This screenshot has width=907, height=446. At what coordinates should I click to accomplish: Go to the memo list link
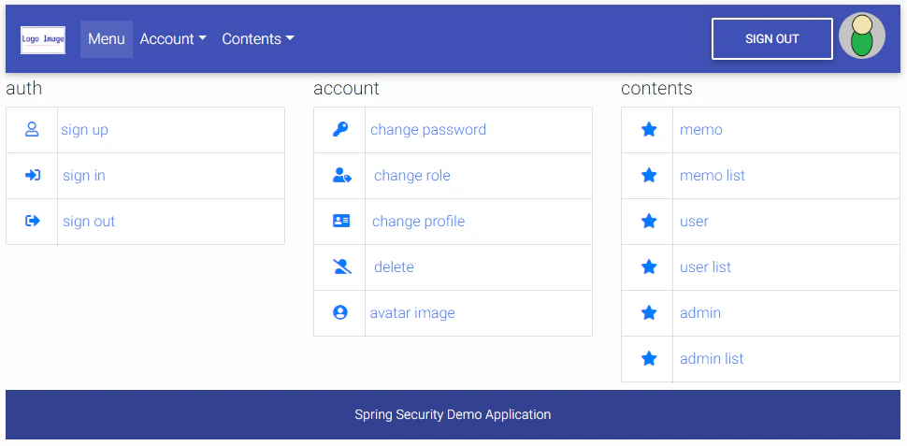(713, 175)
